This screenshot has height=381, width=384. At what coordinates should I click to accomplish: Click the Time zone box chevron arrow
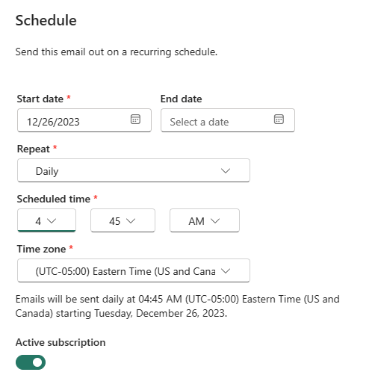(x=226, y=270)
